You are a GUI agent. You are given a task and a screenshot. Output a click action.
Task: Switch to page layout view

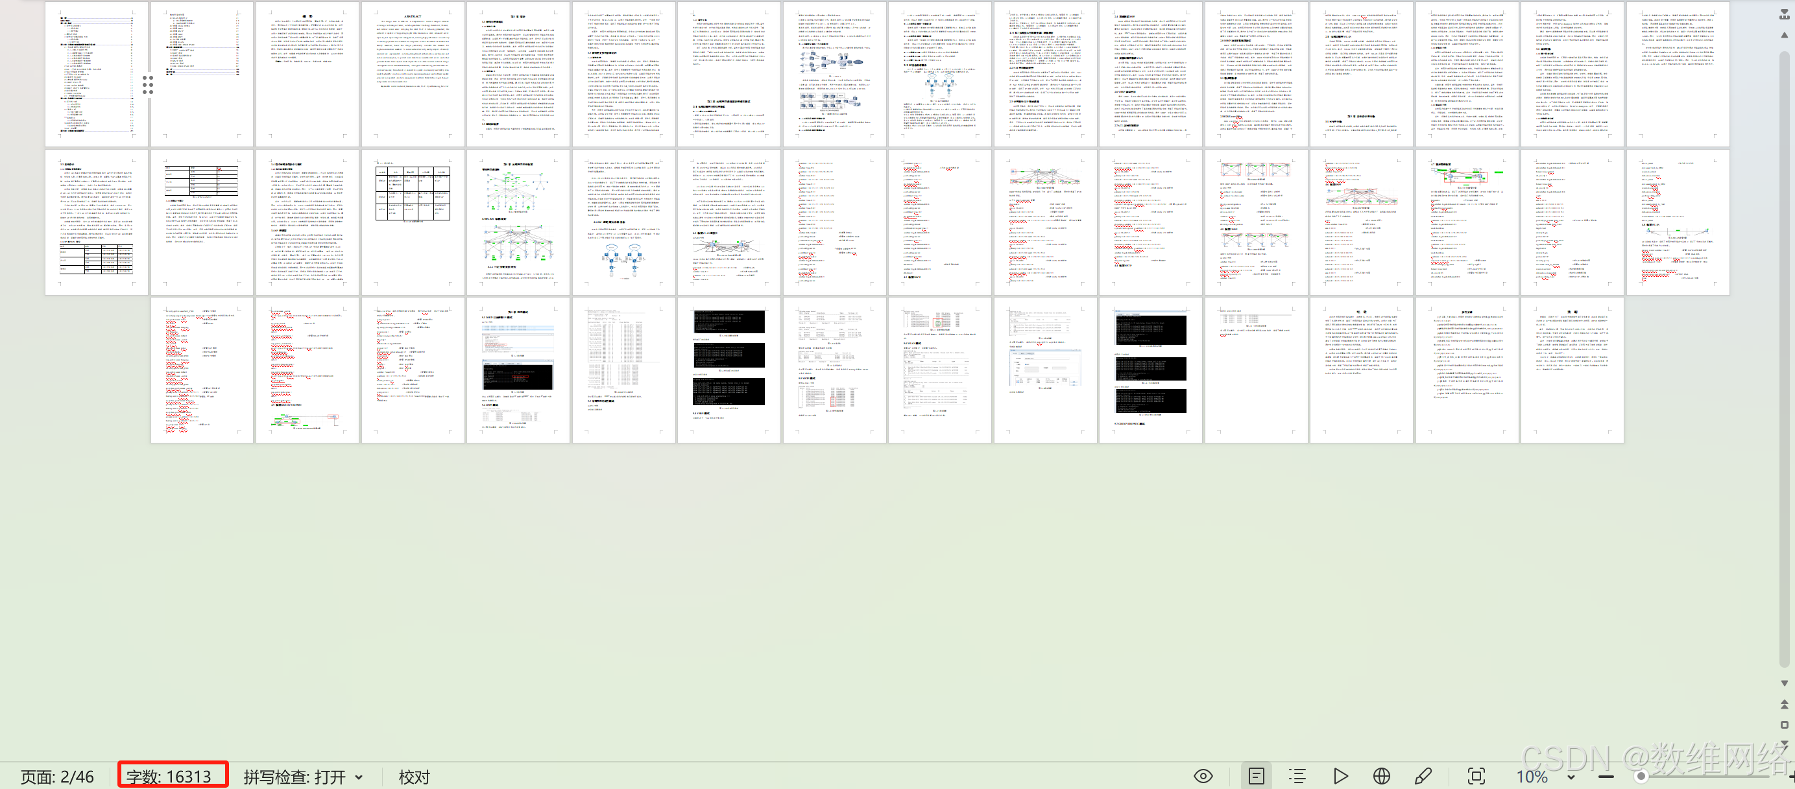pyautogui.click(x=1257, y=777)
